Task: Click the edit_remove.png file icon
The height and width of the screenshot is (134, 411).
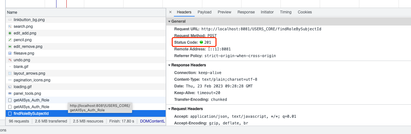Action: [x=10, y=47]
